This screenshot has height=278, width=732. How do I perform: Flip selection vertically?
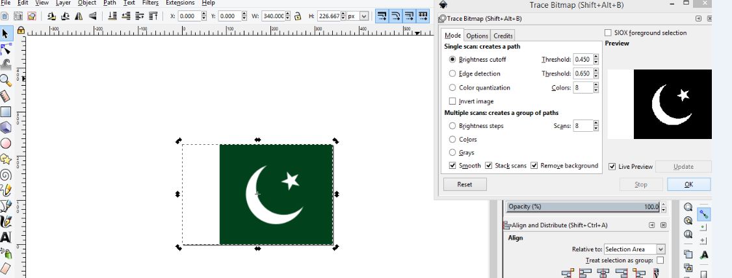pos(92,16)
